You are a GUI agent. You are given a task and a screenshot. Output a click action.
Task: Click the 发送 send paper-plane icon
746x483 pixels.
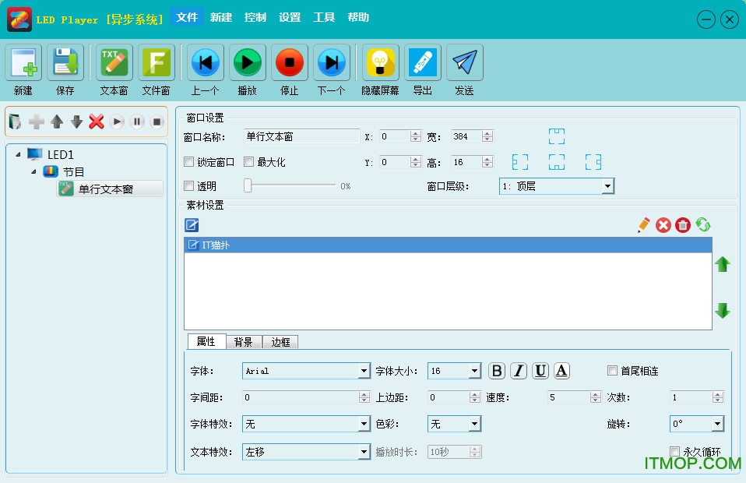point(464,62)
